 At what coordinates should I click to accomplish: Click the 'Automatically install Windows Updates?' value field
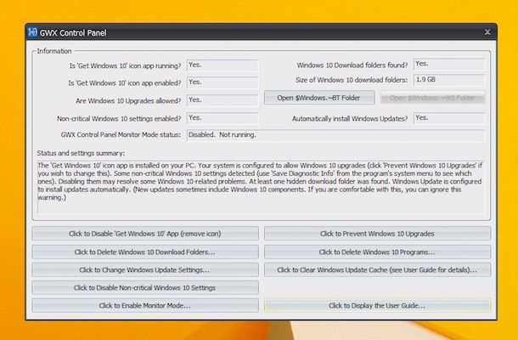tap(449, 118)
